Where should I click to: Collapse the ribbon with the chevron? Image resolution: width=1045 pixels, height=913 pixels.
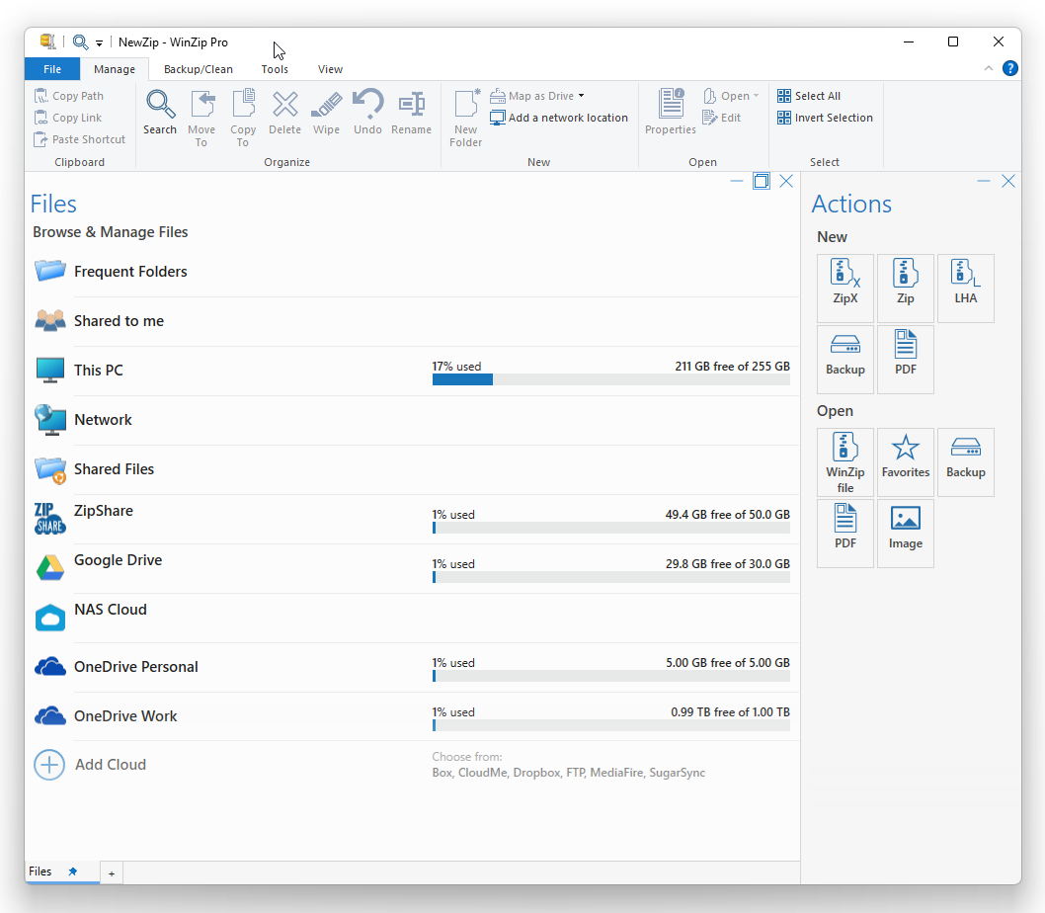click(x=989, y=68)
